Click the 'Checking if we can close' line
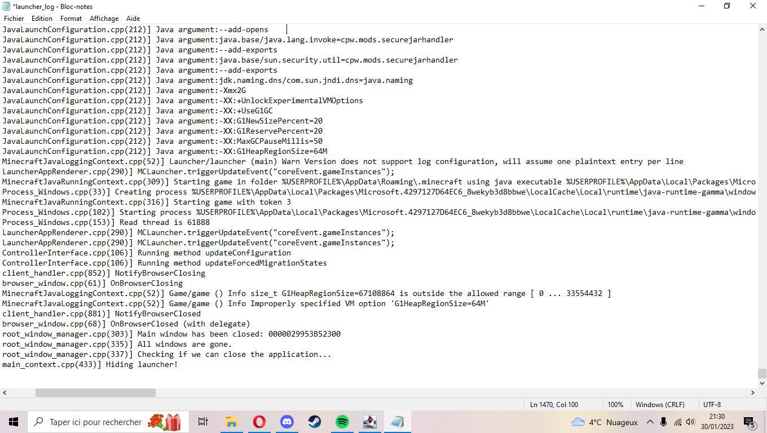The height and width of the screenshot is (433, 767). (167, 354)
